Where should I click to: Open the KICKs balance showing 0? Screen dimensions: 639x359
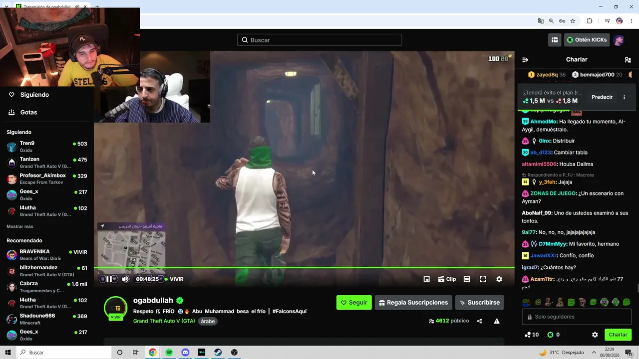tap(554, 335)
